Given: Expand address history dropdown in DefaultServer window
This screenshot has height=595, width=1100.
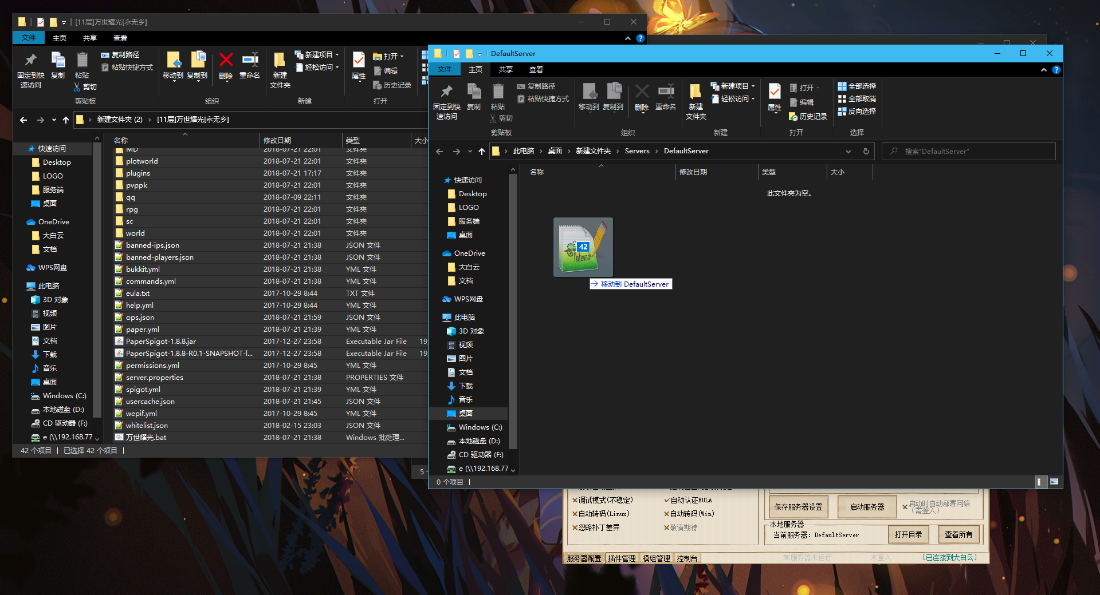Looking at the screenshot, I should pos(848,151).
